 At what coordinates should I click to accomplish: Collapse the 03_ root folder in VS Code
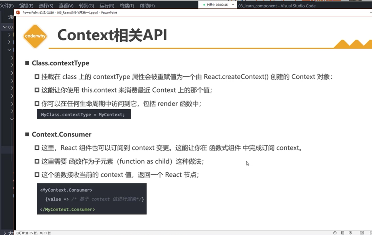point(5,27)
